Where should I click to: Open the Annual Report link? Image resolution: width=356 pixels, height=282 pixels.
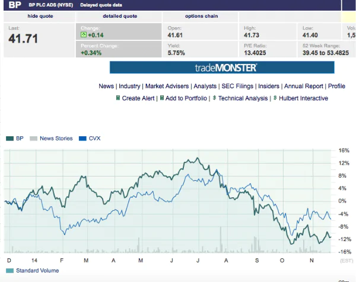point(304,86)
